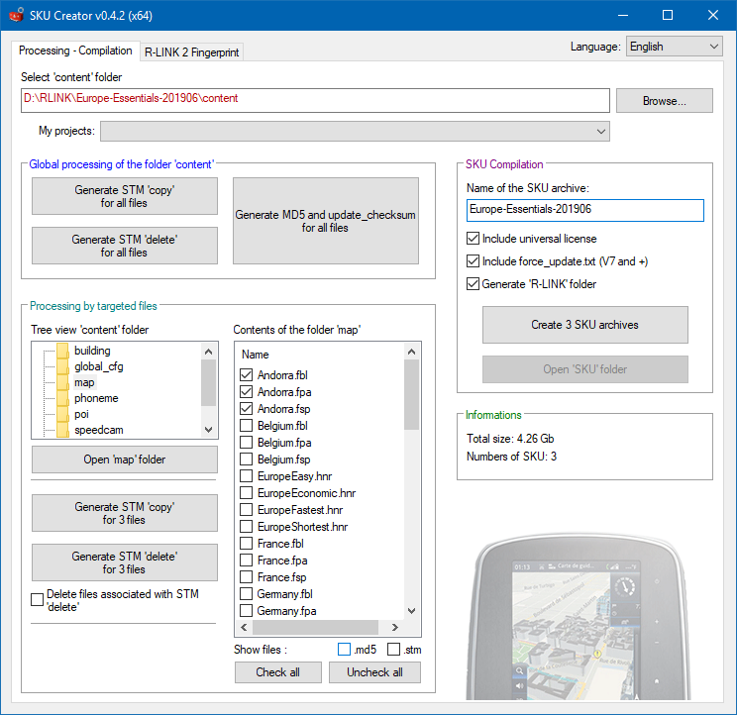Click Generate STM 'copy' for all files
This screenshot has width=737, height=715.
click(125, 196)
